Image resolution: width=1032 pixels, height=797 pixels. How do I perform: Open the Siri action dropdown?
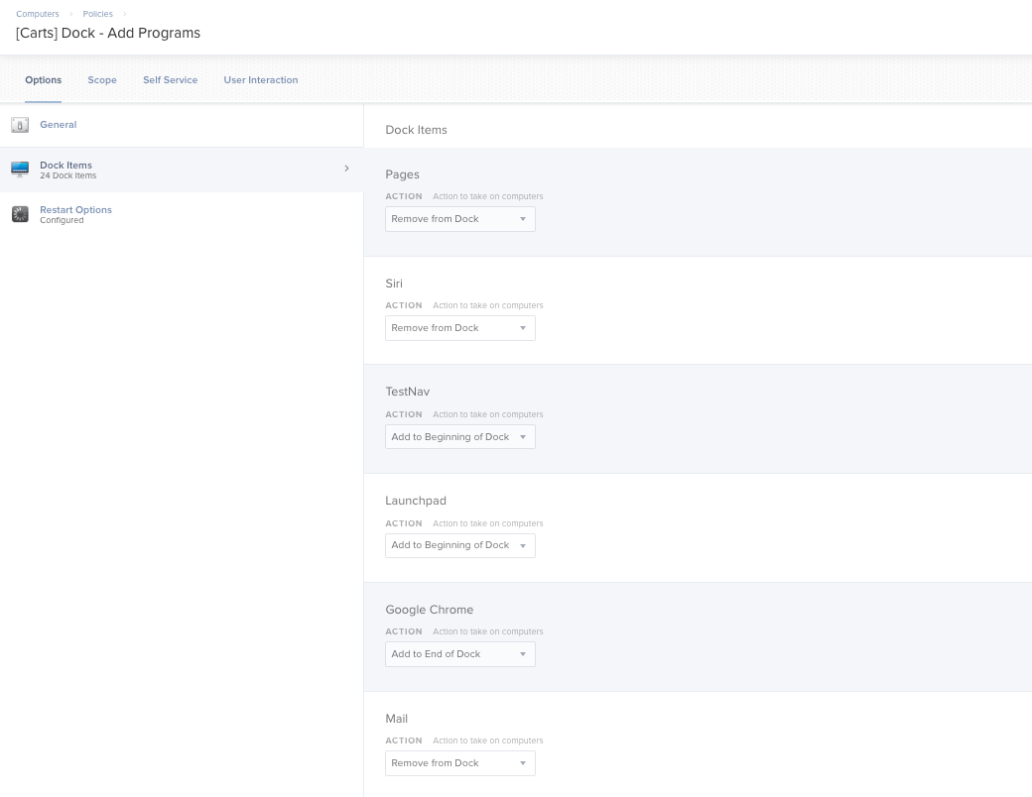[460, 328]
